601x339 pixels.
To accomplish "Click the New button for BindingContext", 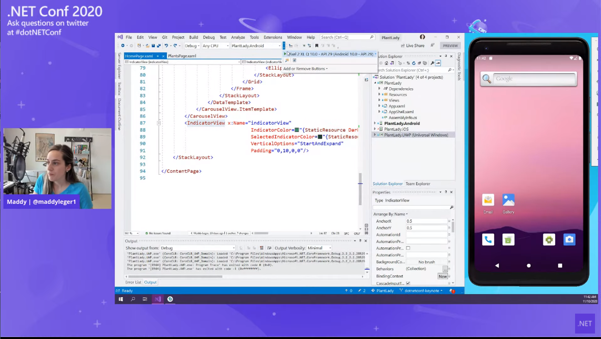I will tap(442, 276).
